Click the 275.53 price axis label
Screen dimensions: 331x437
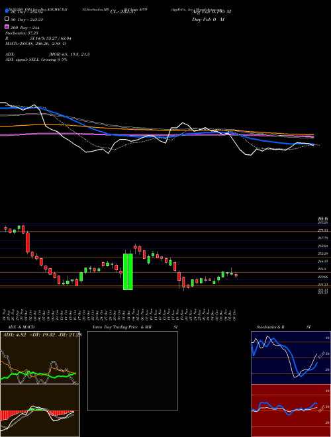(322, 230)
